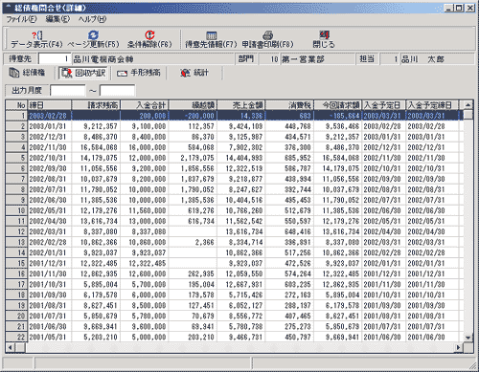479x372 pixels.
Task: Click the No column header
Action: (x=16, y=105)
